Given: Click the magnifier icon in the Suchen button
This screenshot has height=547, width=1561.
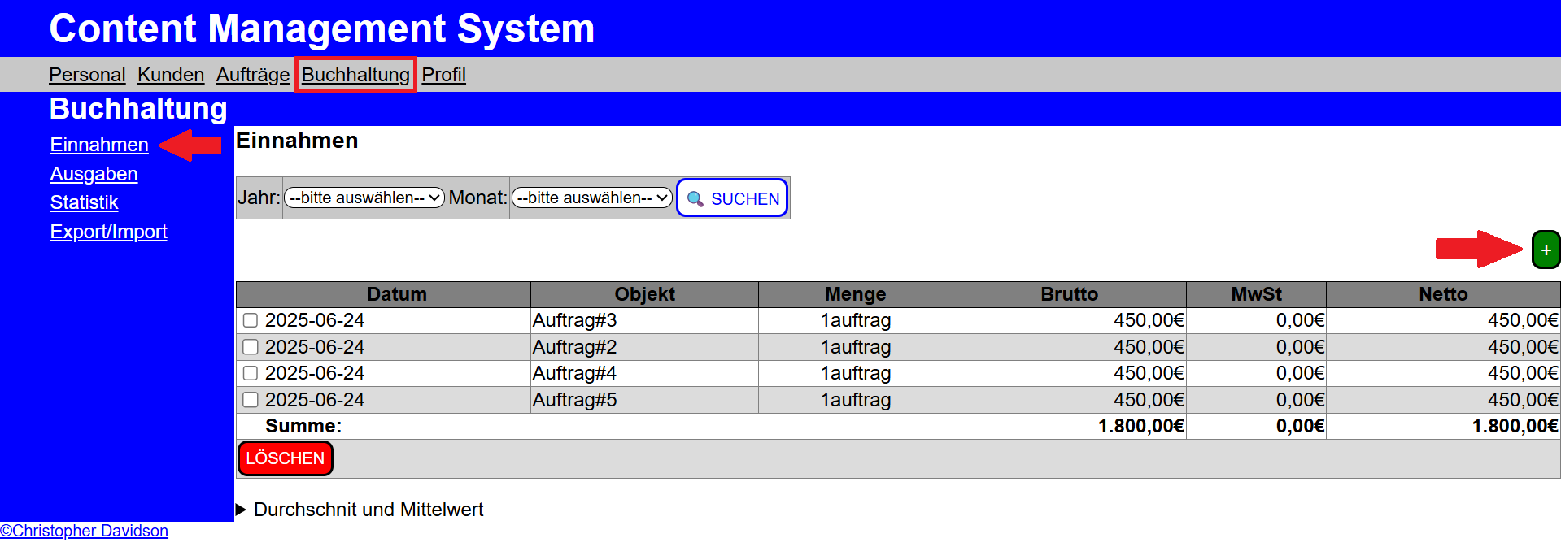Looking at the screenshot, I should point(695,199).
